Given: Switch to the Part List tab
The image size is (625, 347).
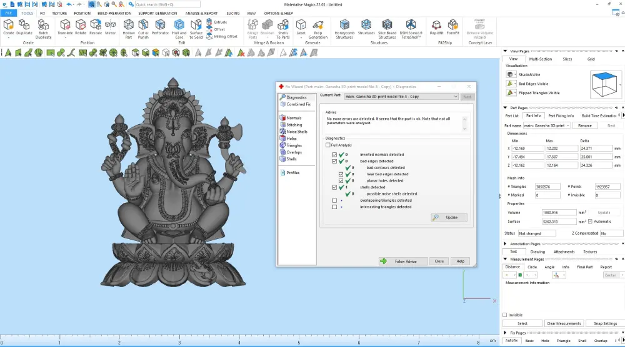Looking at the screenshot, I should click(512, 116).
